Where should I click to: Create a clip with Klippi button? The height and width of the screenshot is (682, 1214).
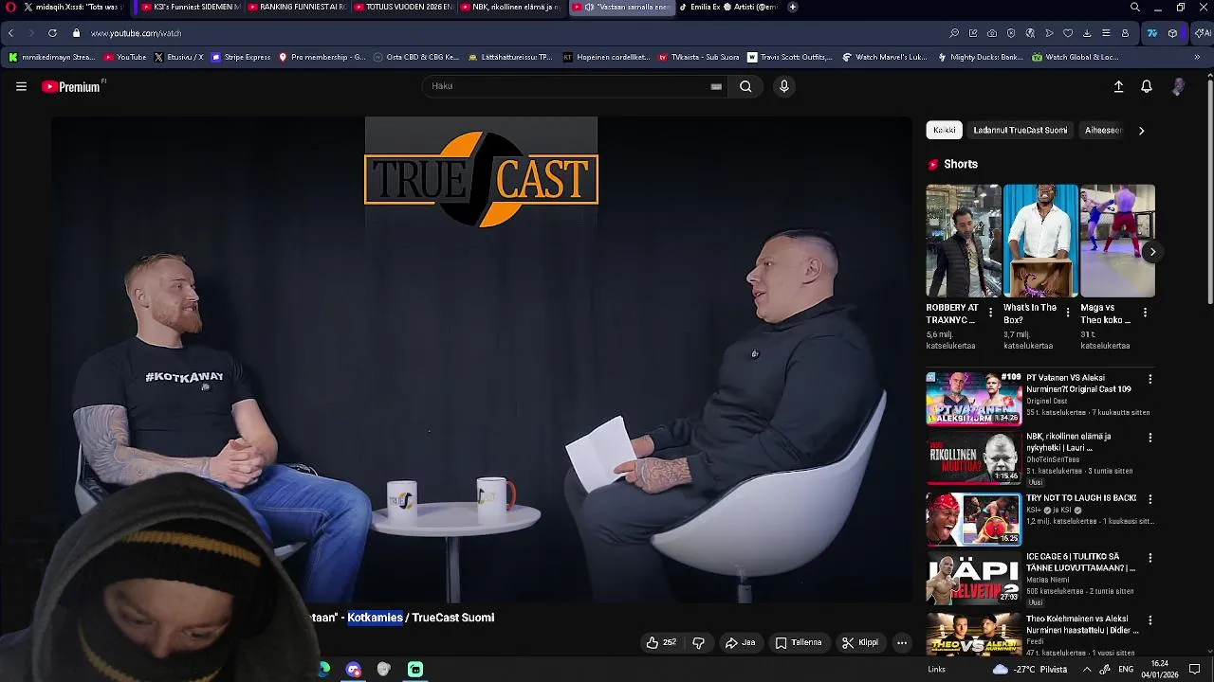[860, 642]
